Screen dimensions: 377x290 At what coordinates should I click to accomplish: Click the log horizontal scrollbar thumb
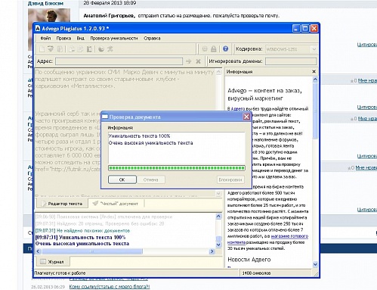click(x=92, y=251)
